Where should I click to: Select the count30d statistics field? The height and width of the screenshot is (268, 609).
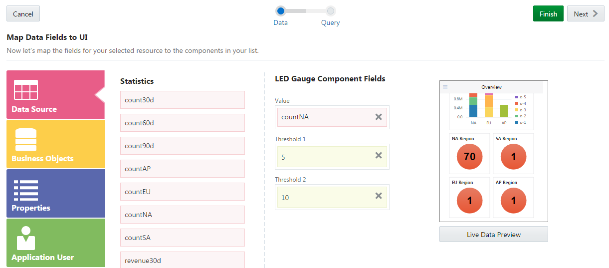[182, 100]
